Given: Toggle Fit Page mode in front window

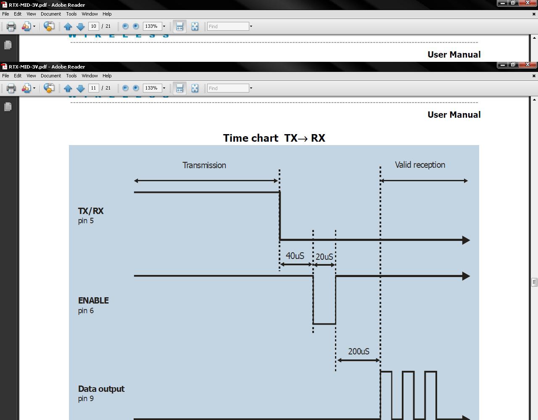Looking at the screenshot, I should click(x=195, y=88).
